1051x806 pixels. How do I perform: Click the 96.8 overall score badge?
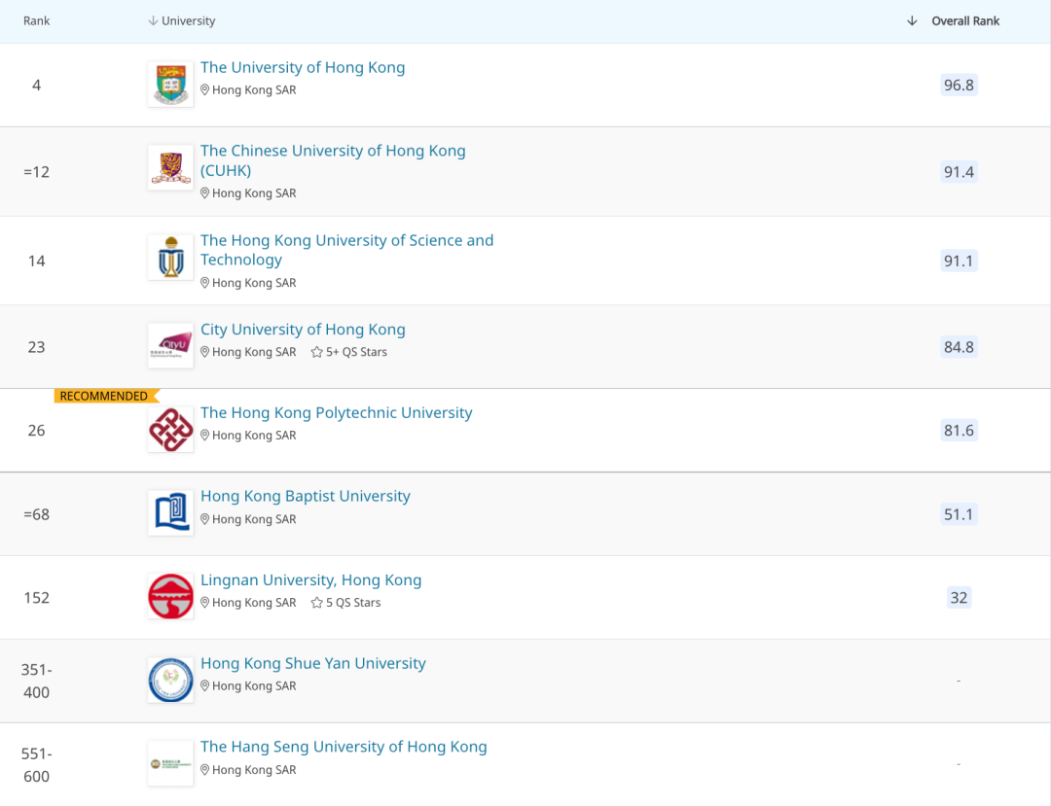point(959,86)
